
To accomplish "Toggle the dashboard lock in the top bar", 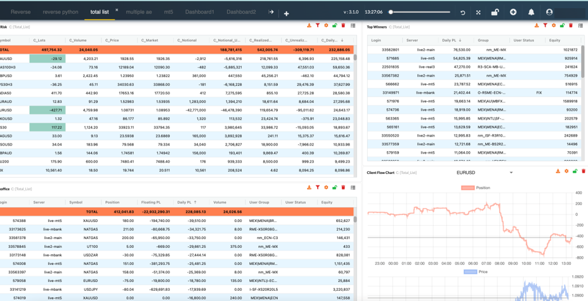I will click(x=495, y=12).
